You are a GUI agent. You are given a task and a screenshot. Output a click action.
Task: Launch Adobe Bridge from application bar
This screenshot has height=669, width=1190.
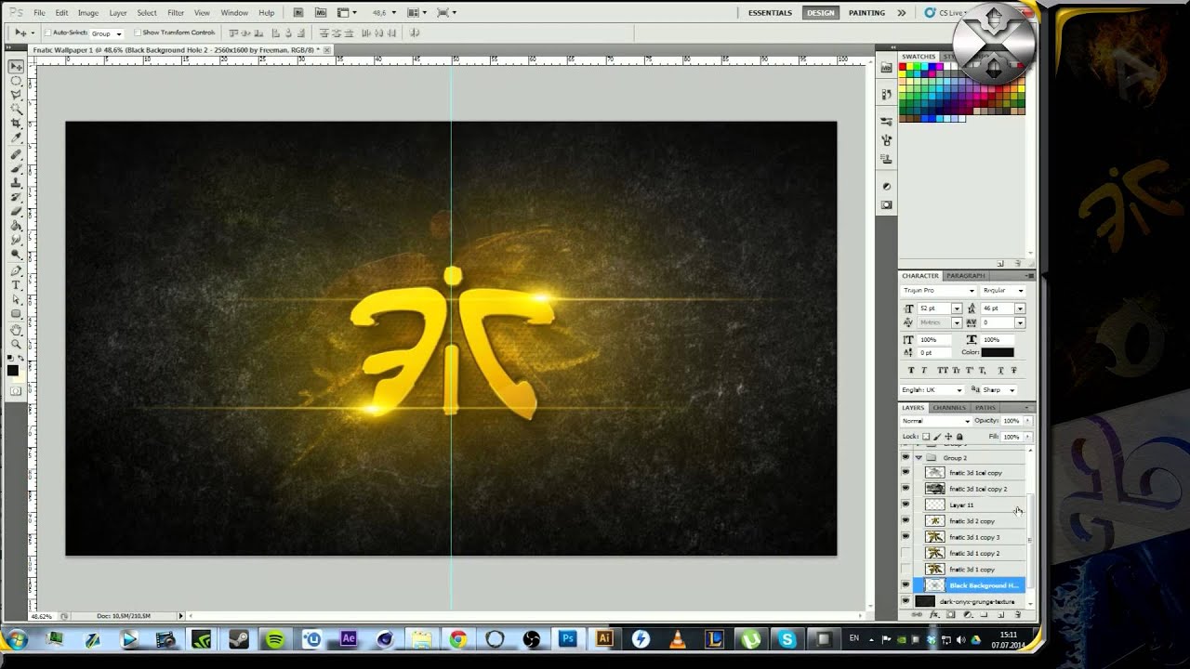click(x=297, y=13)
